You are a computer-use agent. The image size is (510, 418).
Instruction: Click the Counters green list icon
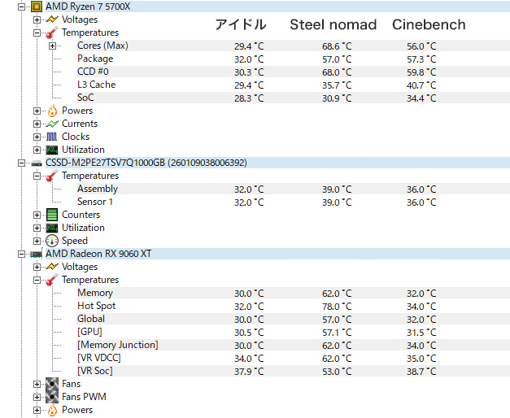pos(52,215)
